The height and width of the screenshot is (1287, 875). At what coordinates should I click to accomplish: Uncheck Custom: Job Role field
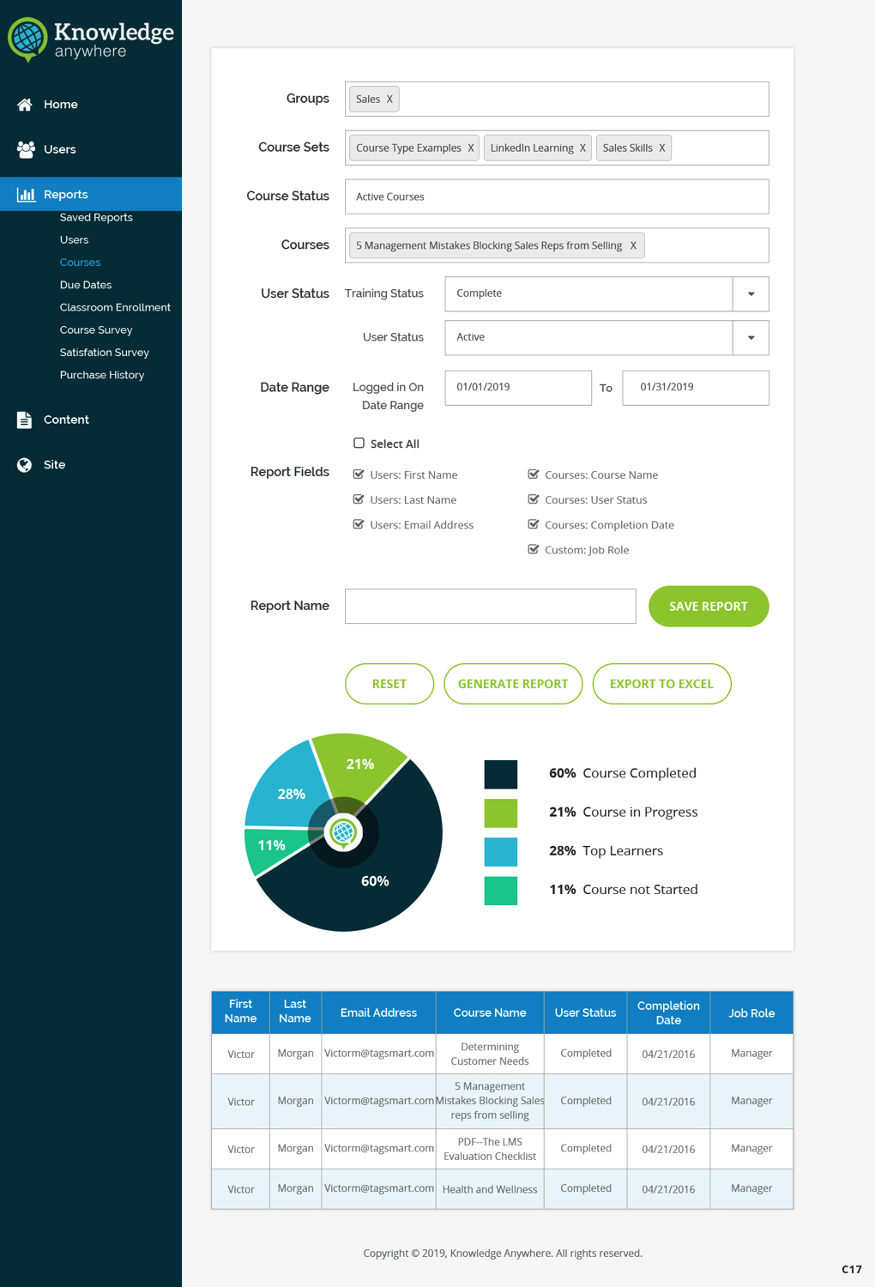pyautogui.click(x=534, y=549)
